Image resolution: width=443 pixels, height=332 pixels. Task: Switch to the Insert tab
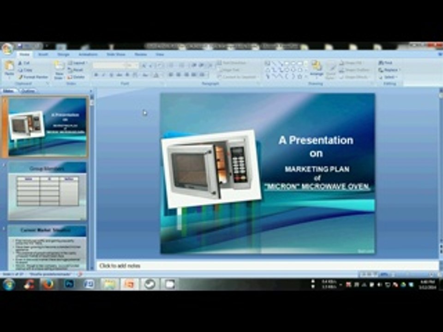tap(43, 54)
